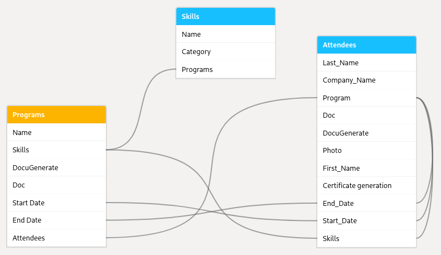Click End_Date field in Attendees table
The image size is (441, 255).
(x=367, y=204)
